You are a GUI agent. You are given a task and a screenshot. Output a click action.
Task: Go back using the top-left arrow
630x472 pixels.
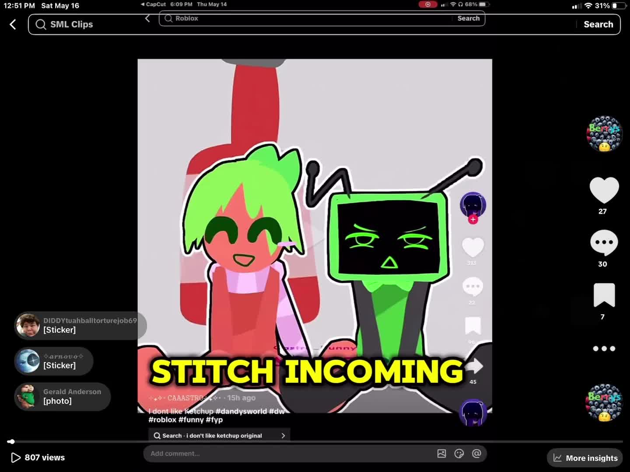click(13, 24)
